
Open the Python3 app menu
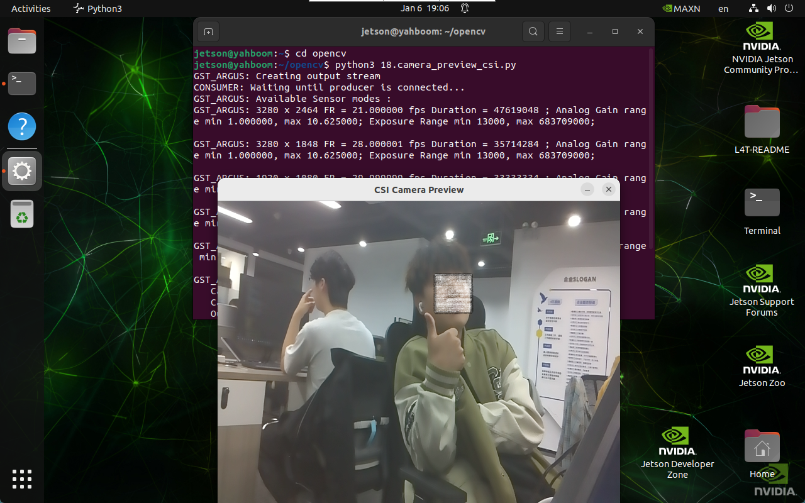click(x=97, y=9)
